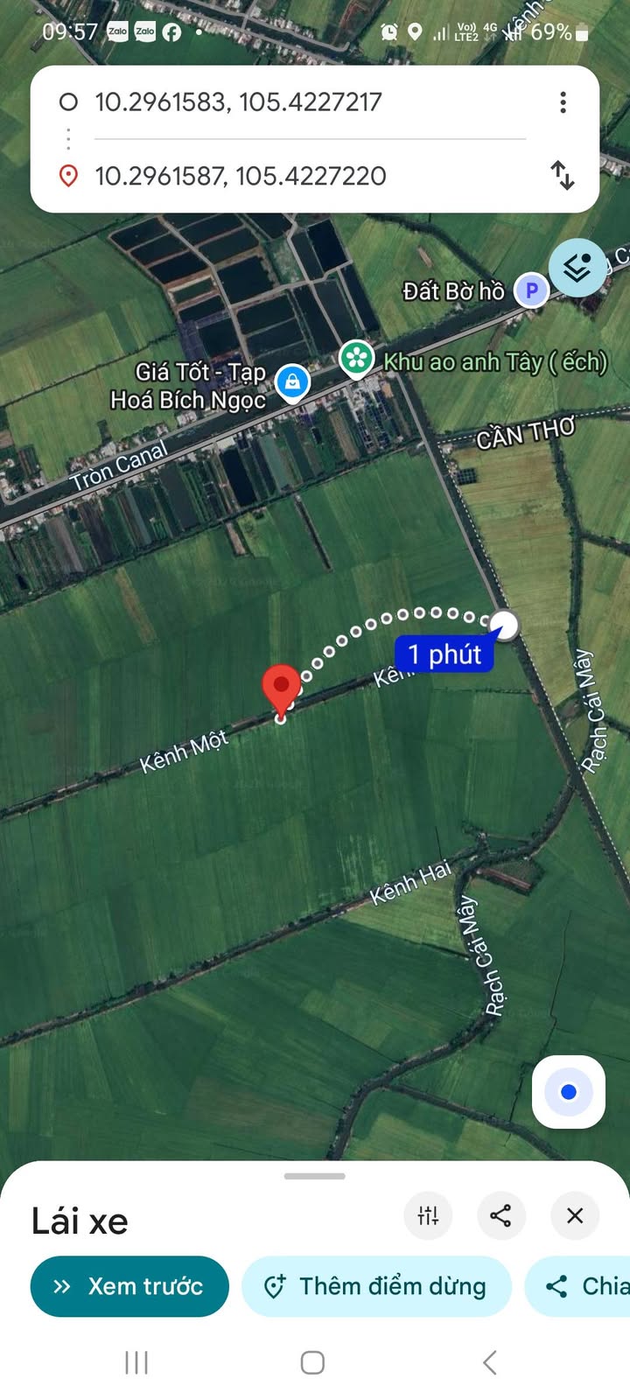This screenshot has width=630, height=1400.
Task: Add a stop with Thêm điểm dừng
Action: 376,1286
